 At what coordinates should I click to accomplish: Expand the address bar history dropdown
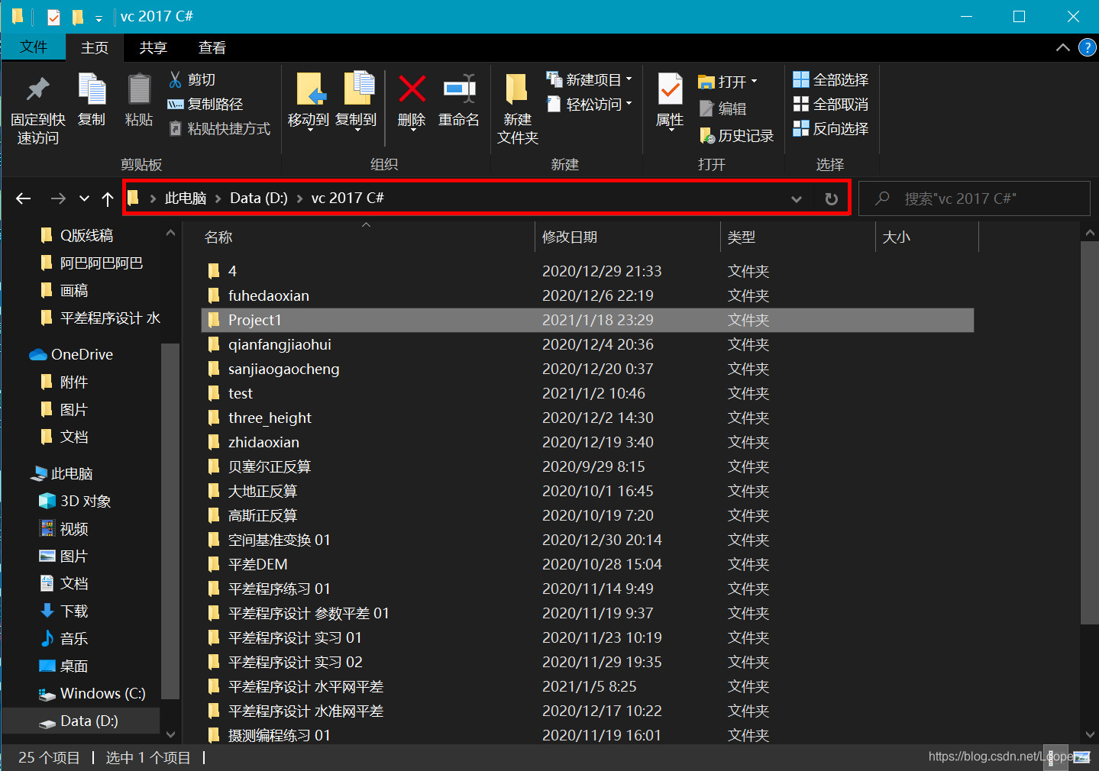point(797,198)
